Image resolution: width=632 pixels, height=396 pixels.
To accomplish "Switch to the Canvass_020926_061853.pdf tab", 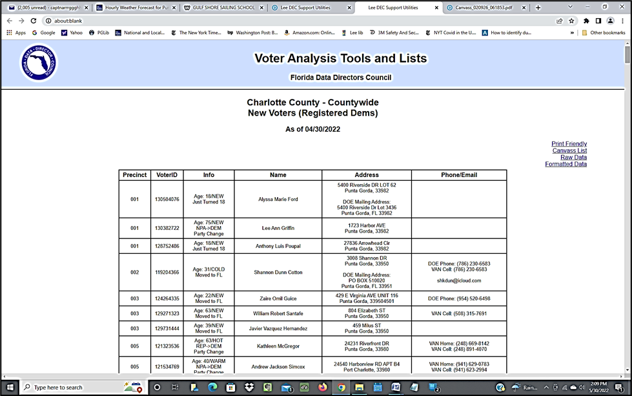I will [486, 8].
